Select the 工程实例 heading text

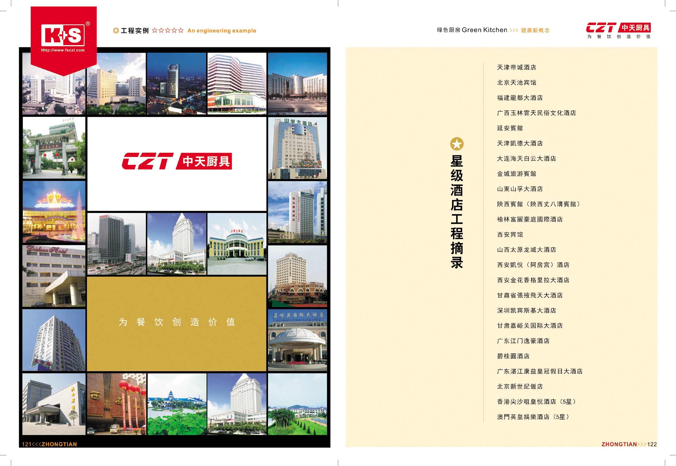135,31
